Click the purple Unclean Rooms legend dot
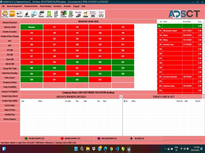 tap(99, 138)
